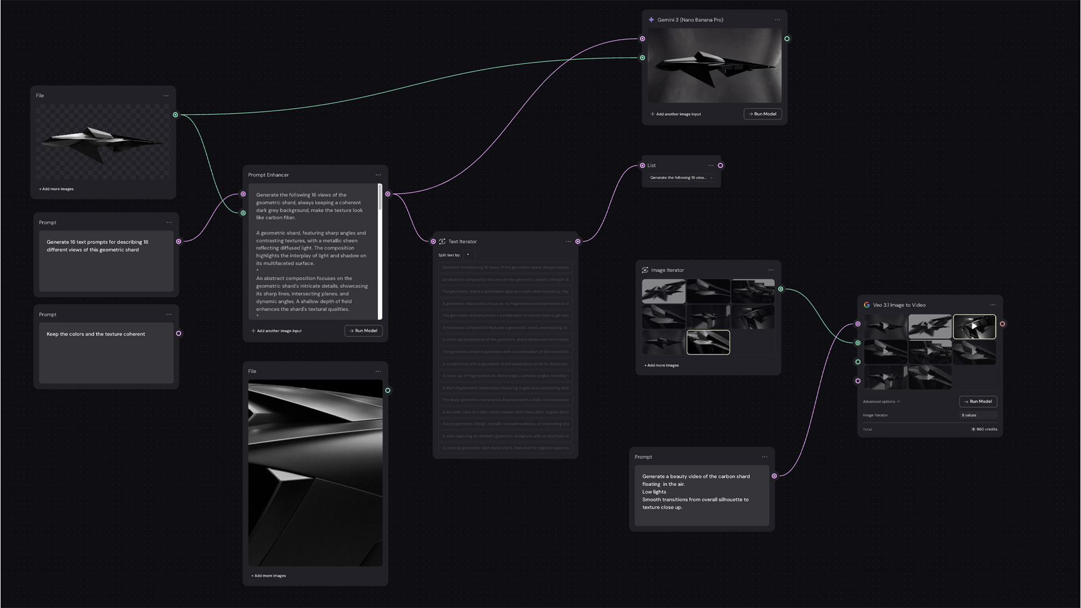
Task: Click Add more images under Image Iterator
Action: coord(662,365)
